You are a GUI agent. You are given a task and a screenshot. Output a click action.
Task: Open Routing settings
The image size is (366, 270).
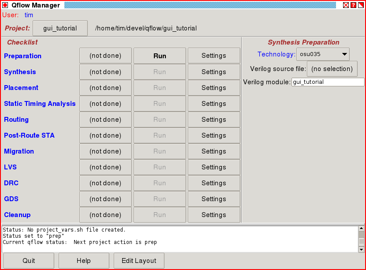tap(214, 120)
